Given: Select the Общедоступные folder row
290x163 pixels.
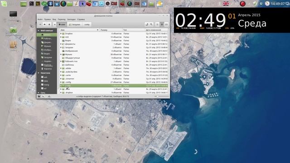Looking at the screenshot, I should pos(114,58).
